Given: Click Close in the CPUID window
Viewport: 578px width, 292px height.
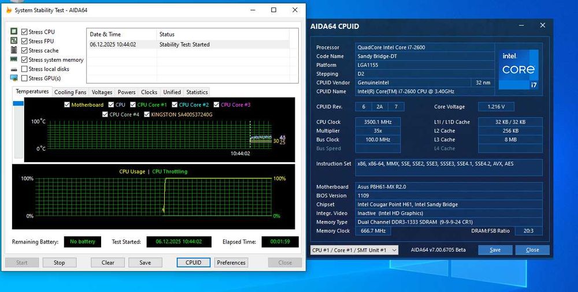Looking at the screenshot, I should [x=532, y=250].
